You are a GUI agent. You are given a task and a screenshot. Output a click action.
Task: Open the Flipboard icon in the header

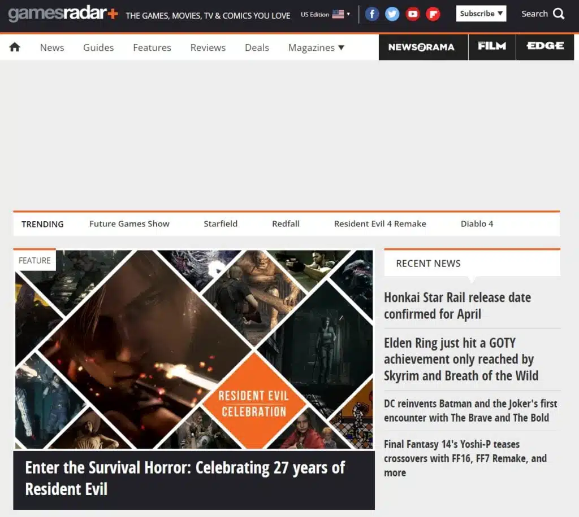(433, 14)
